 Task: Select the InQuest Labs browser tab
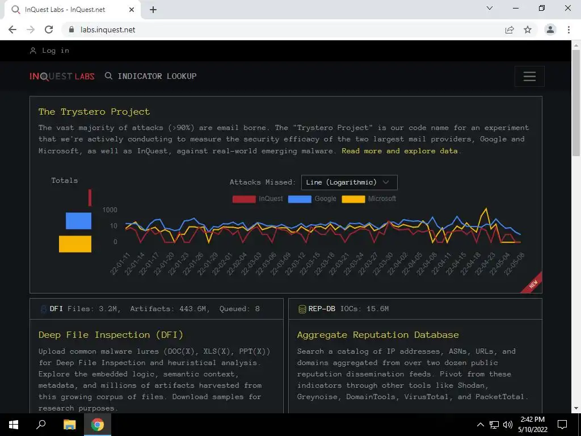point(72,10)
